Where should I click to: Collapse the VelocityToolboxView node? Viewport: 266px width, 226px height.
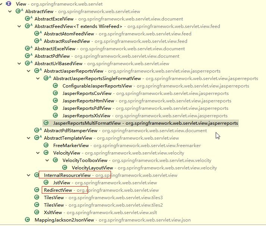pyautogui.click(x=47, y=160)
